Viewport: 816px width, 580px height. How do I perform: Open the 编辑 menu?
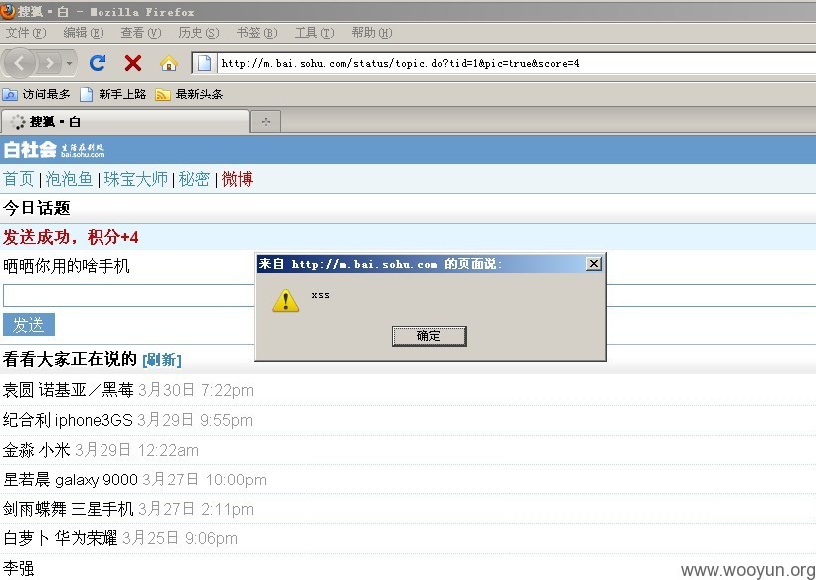click(84, 33)
